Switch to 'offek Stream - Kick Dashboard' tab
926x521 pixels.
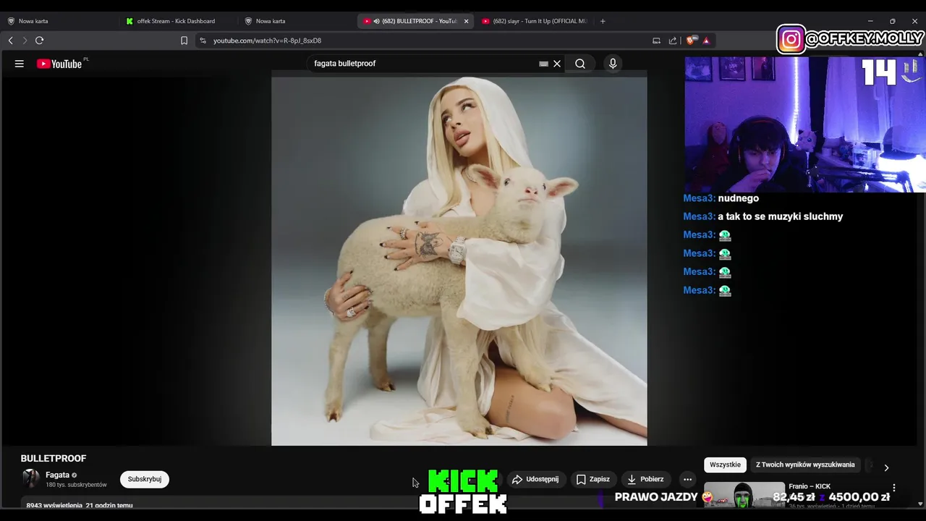click(179, 21)
